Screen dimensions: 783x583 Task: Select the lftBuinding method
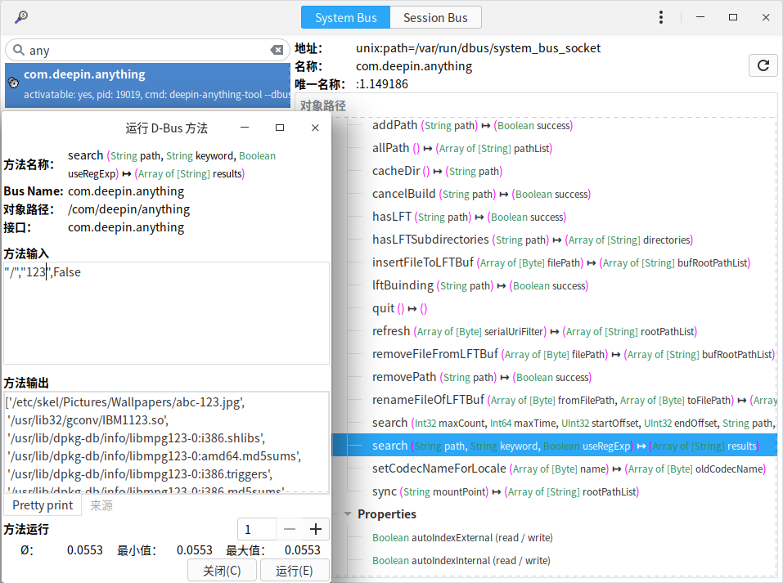point(480,286)
